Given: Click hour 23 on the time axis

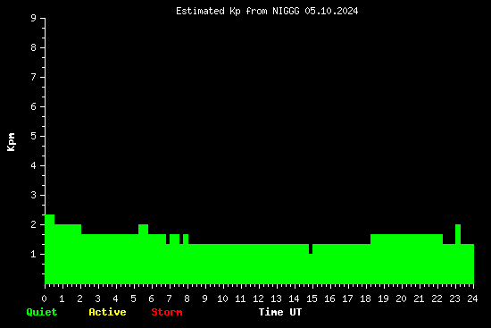Looking at the screenshot, I should [454, 299].
